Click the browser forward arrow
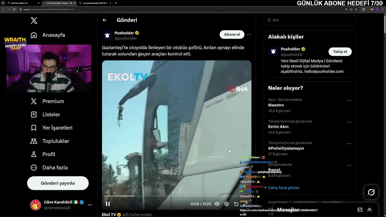Image resolution: width=386 pixels, height=217 pixels. pos(9,9)
